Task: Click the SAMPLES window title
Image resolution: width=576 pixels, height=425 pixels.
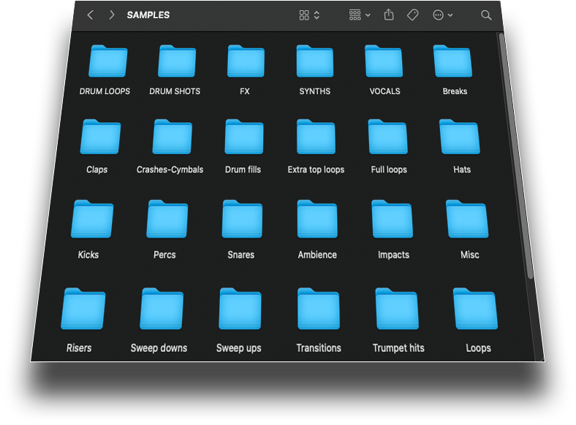Action: tap(148, 15)
